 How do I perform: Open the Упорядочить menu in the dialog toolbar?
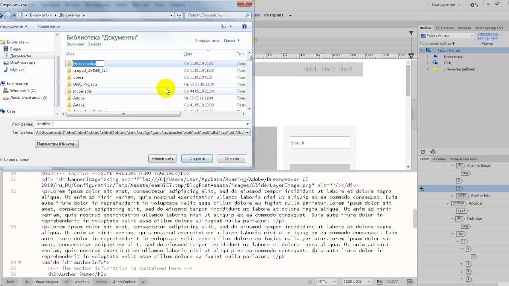pos(14,26)
